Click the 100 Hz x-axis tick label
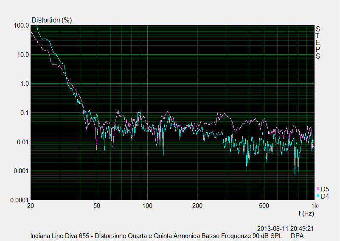Screen dimensions: 340x241 (147, 206)
